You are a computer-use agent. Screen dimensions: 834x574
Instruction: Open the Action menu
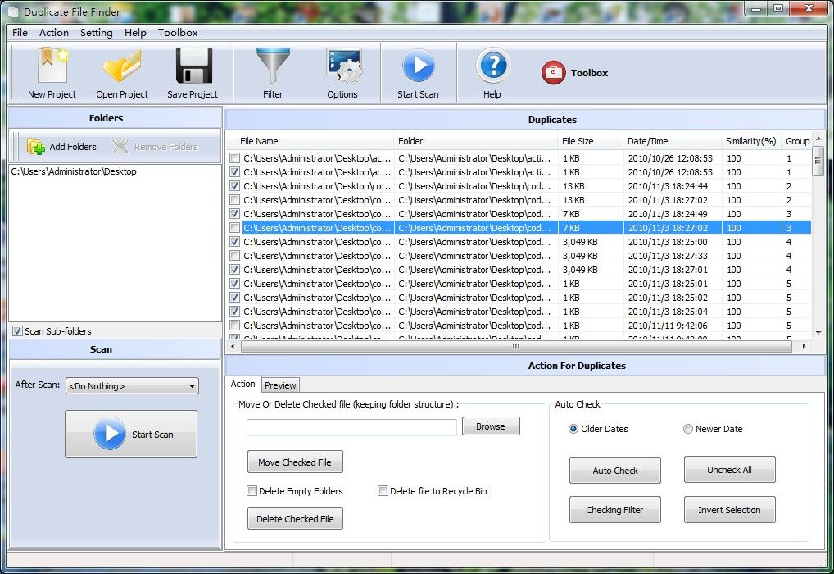54,33
